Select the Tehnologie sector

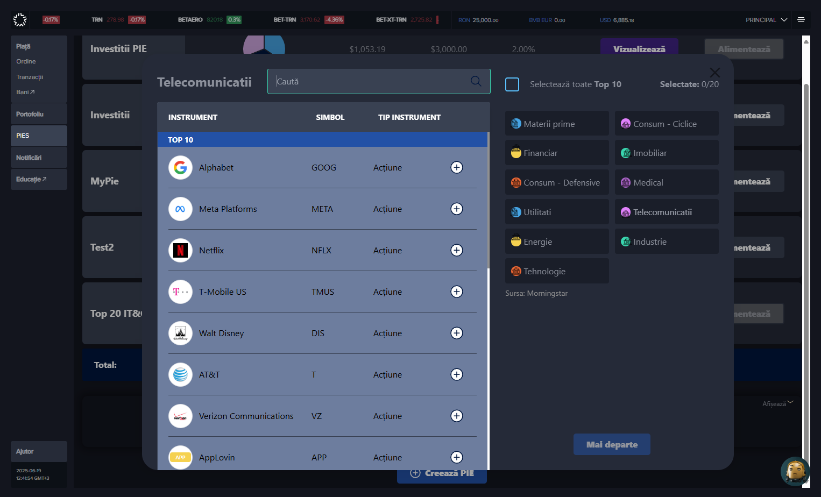pyautogui.click(x=557, y=271)
